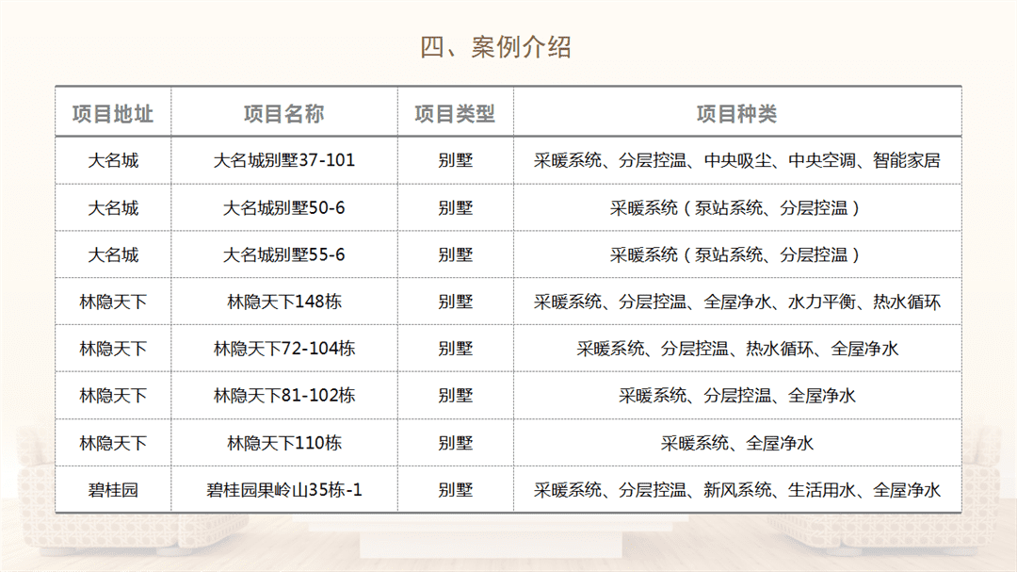
Task: Click 别墅 type in the 碧桂园 row
Action: coord(456,489)
